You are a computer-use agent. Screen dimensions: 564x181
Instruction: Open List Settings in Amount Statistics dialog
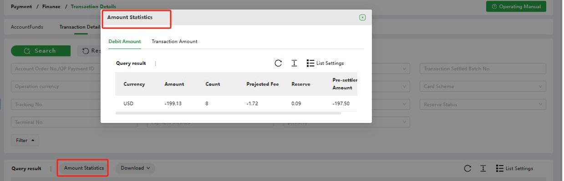(325, 63)
